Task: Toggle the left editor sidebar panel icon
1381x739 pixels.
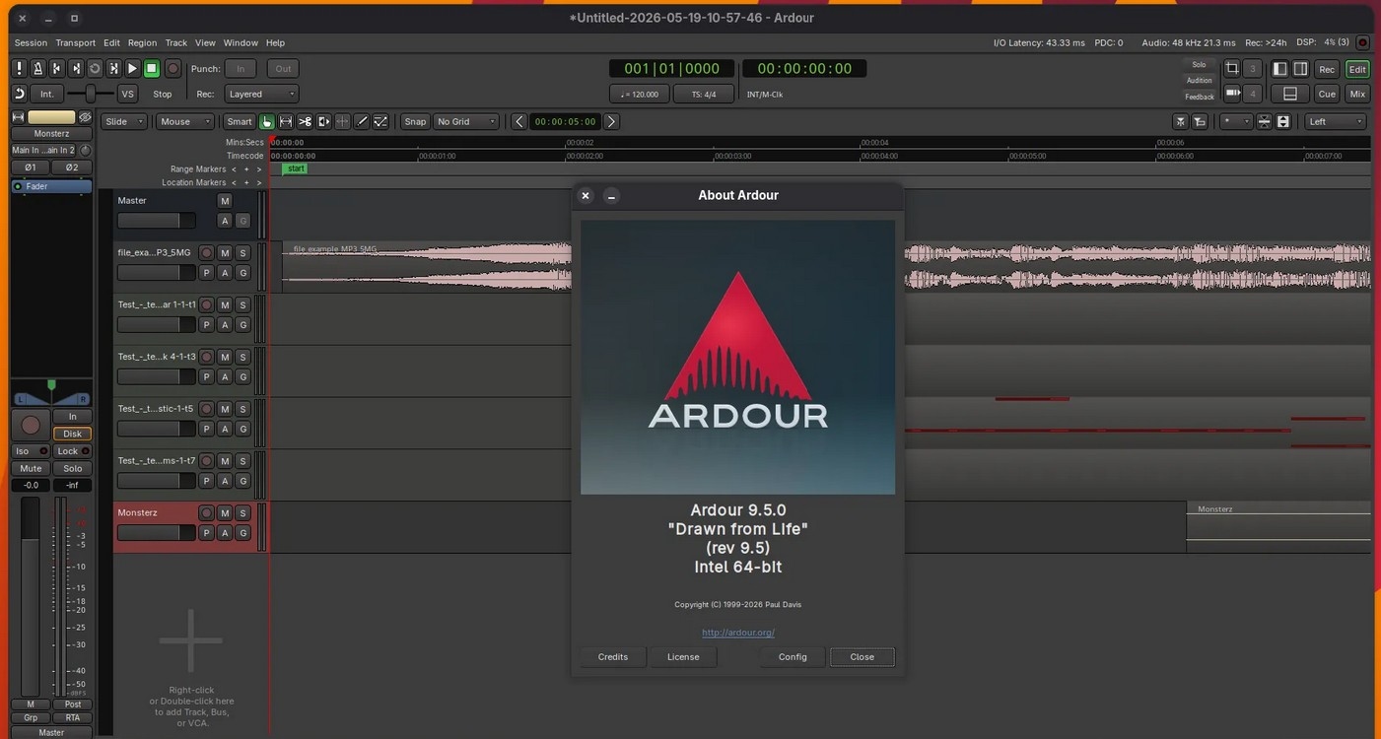Action: pyautogui.click(x=1280, y=69)
